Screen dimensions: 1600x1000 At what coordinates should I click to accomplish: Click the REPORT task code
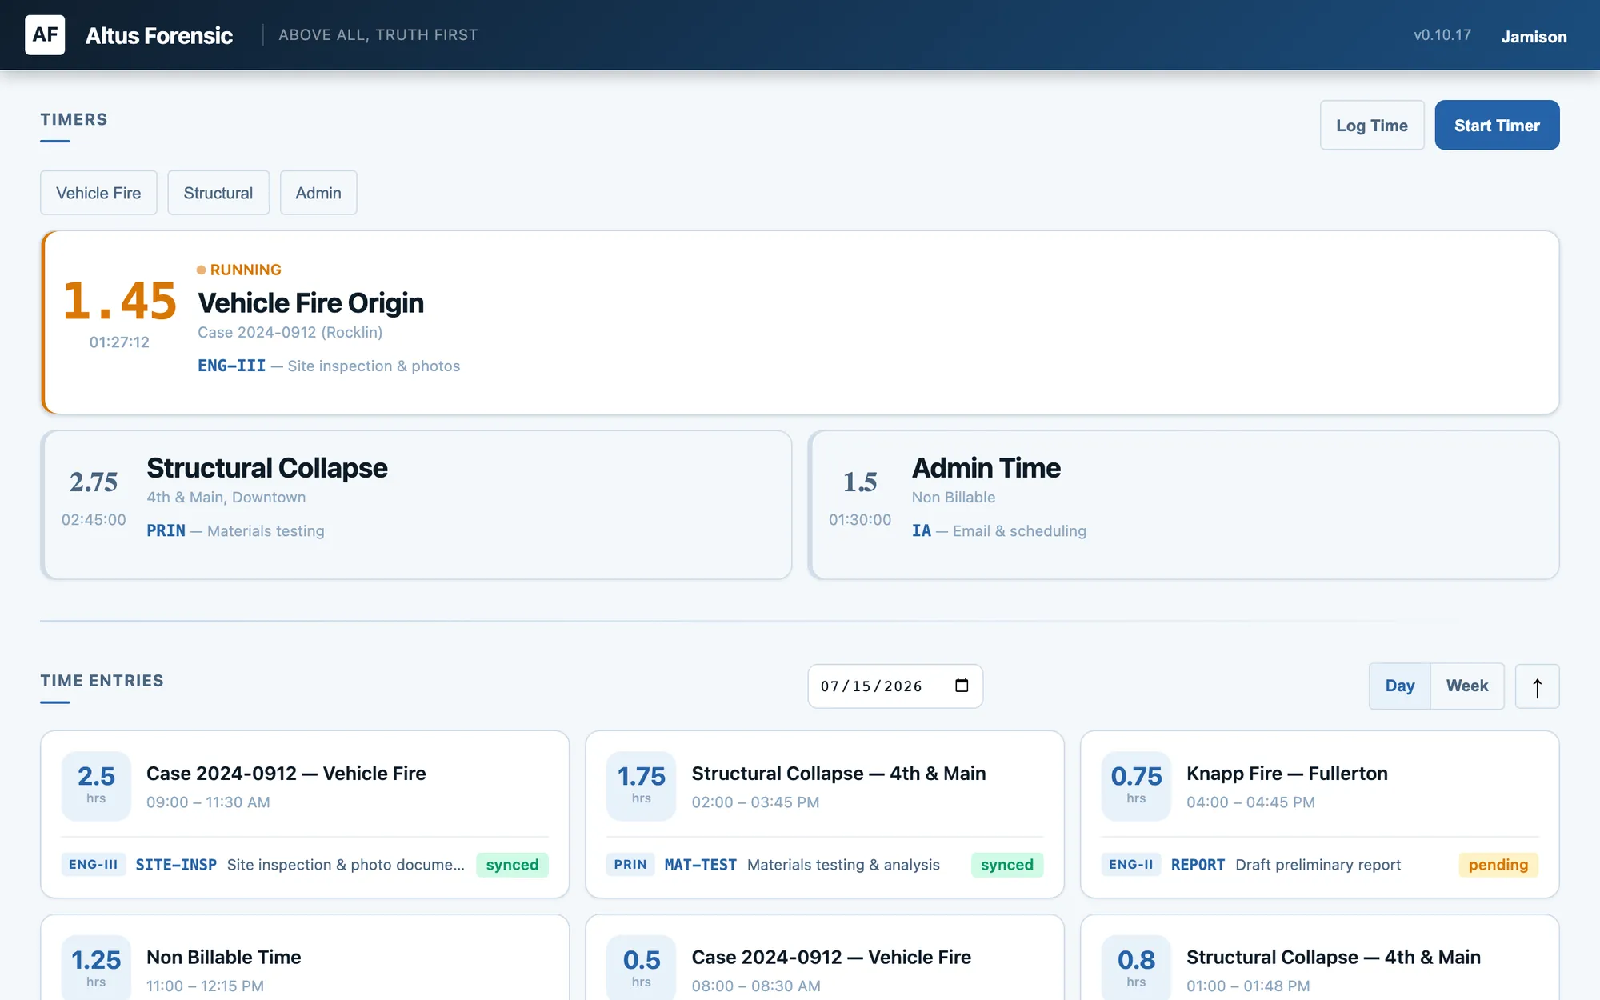(1198, 865)
